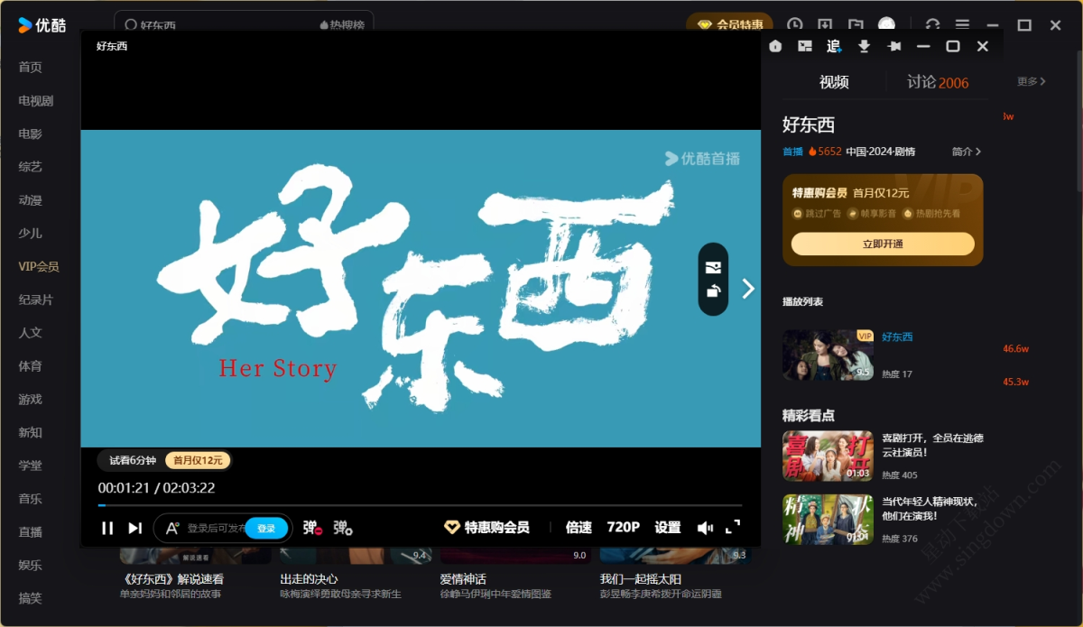Open 喜剧打开 highlight clip thumbnail

coord(828,456)
